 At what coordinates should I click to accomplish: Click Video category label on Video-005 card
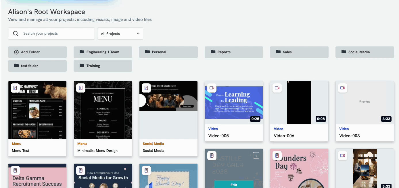(213, 129)
